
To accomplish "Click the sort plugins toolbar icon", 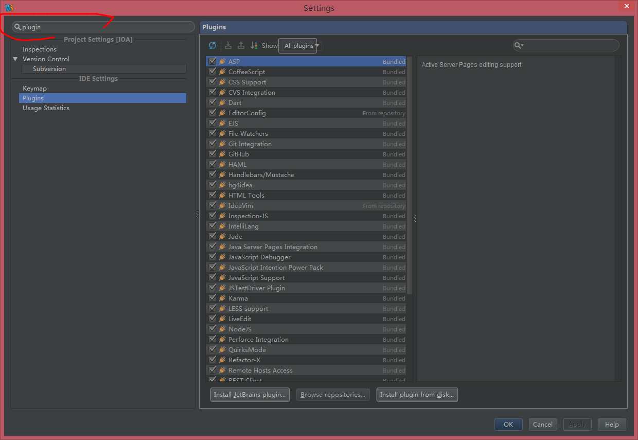I will click(254, 45).
